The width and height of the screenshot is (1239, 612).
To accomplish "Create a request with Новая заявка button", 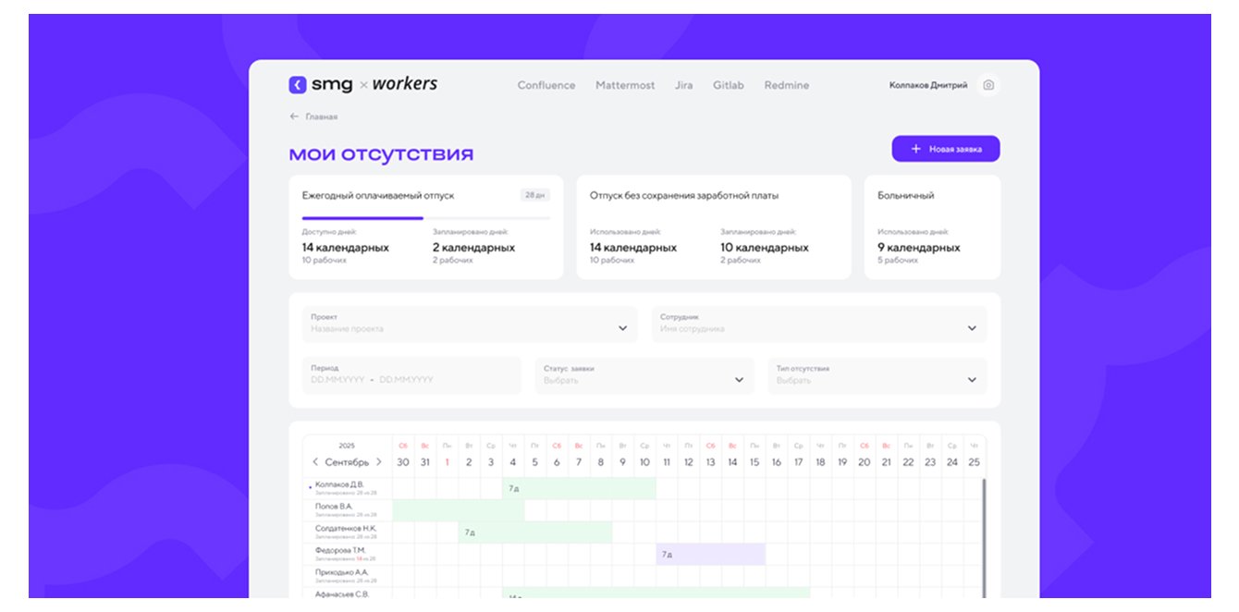I will (x=946, y=149).
